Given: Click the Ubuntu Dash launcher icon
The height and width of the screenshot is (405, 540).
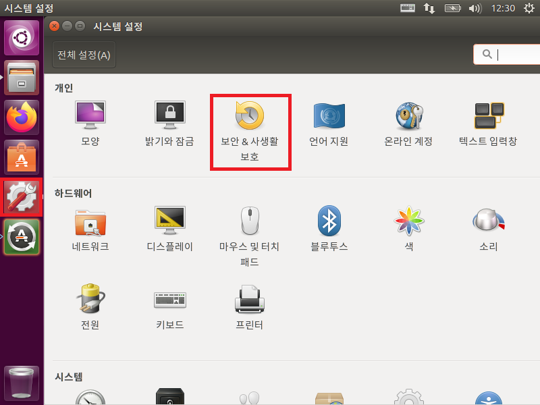Looking at the screenshot, I should point(22,38).
